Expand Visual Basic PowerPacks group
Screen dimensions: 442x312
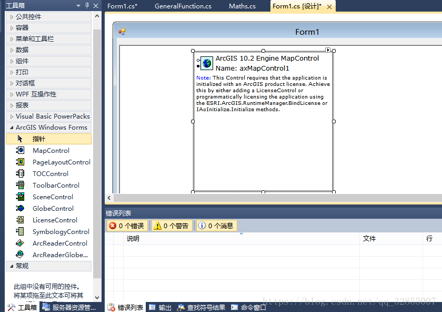point(48,116)
